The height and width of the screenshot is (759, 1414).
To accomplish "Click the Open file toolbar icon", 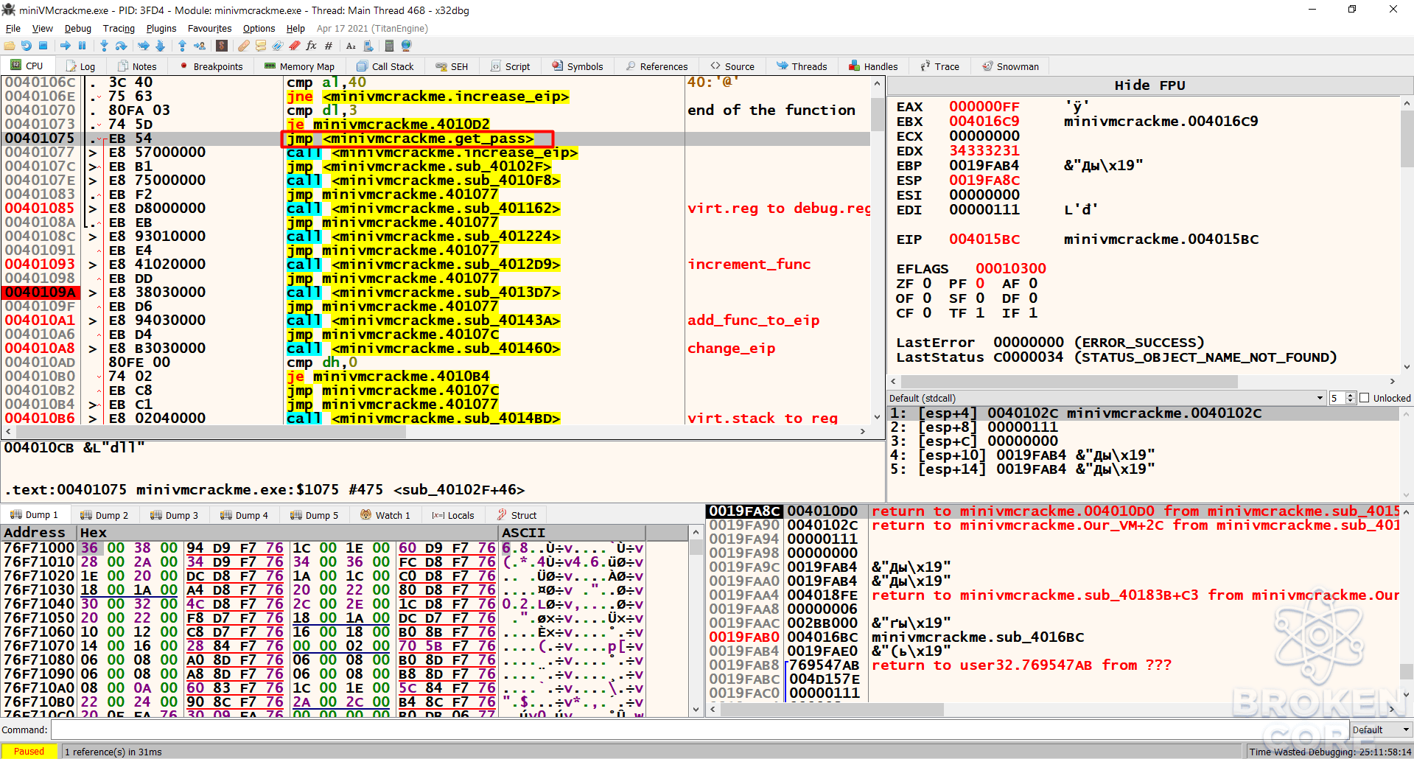I will (x=10, y=46).
